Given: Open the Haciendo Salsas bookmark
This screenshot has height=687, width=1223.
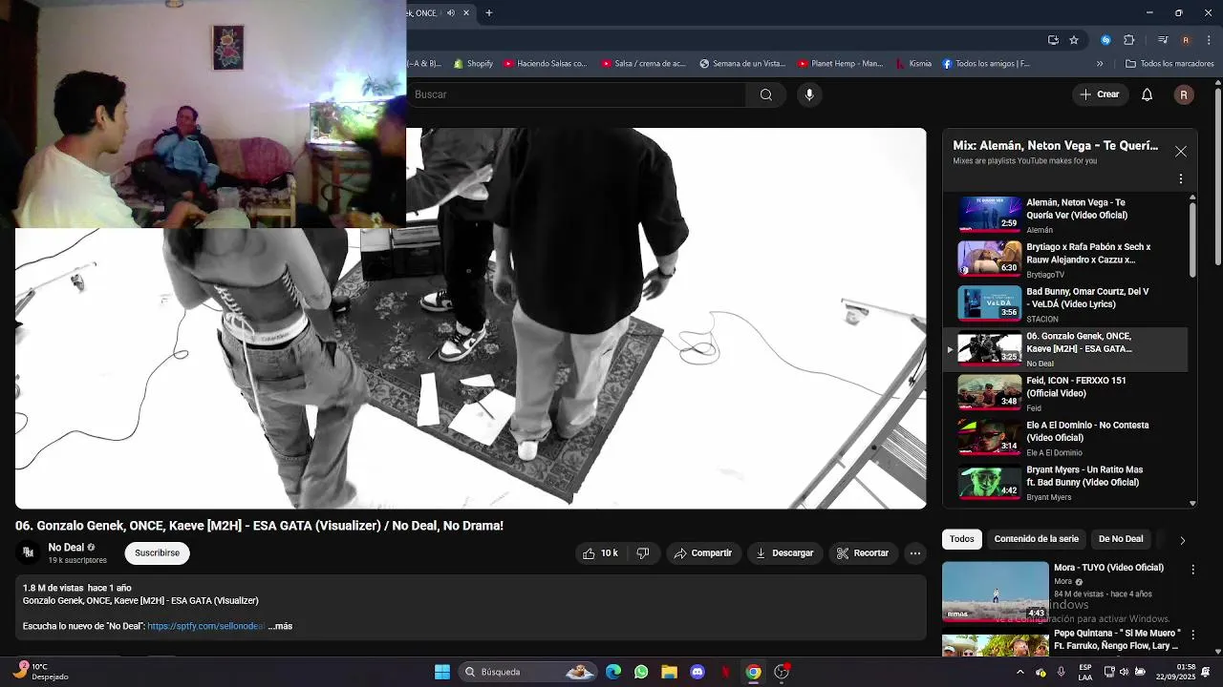Looking at the screenshot, I should point(545,64).
